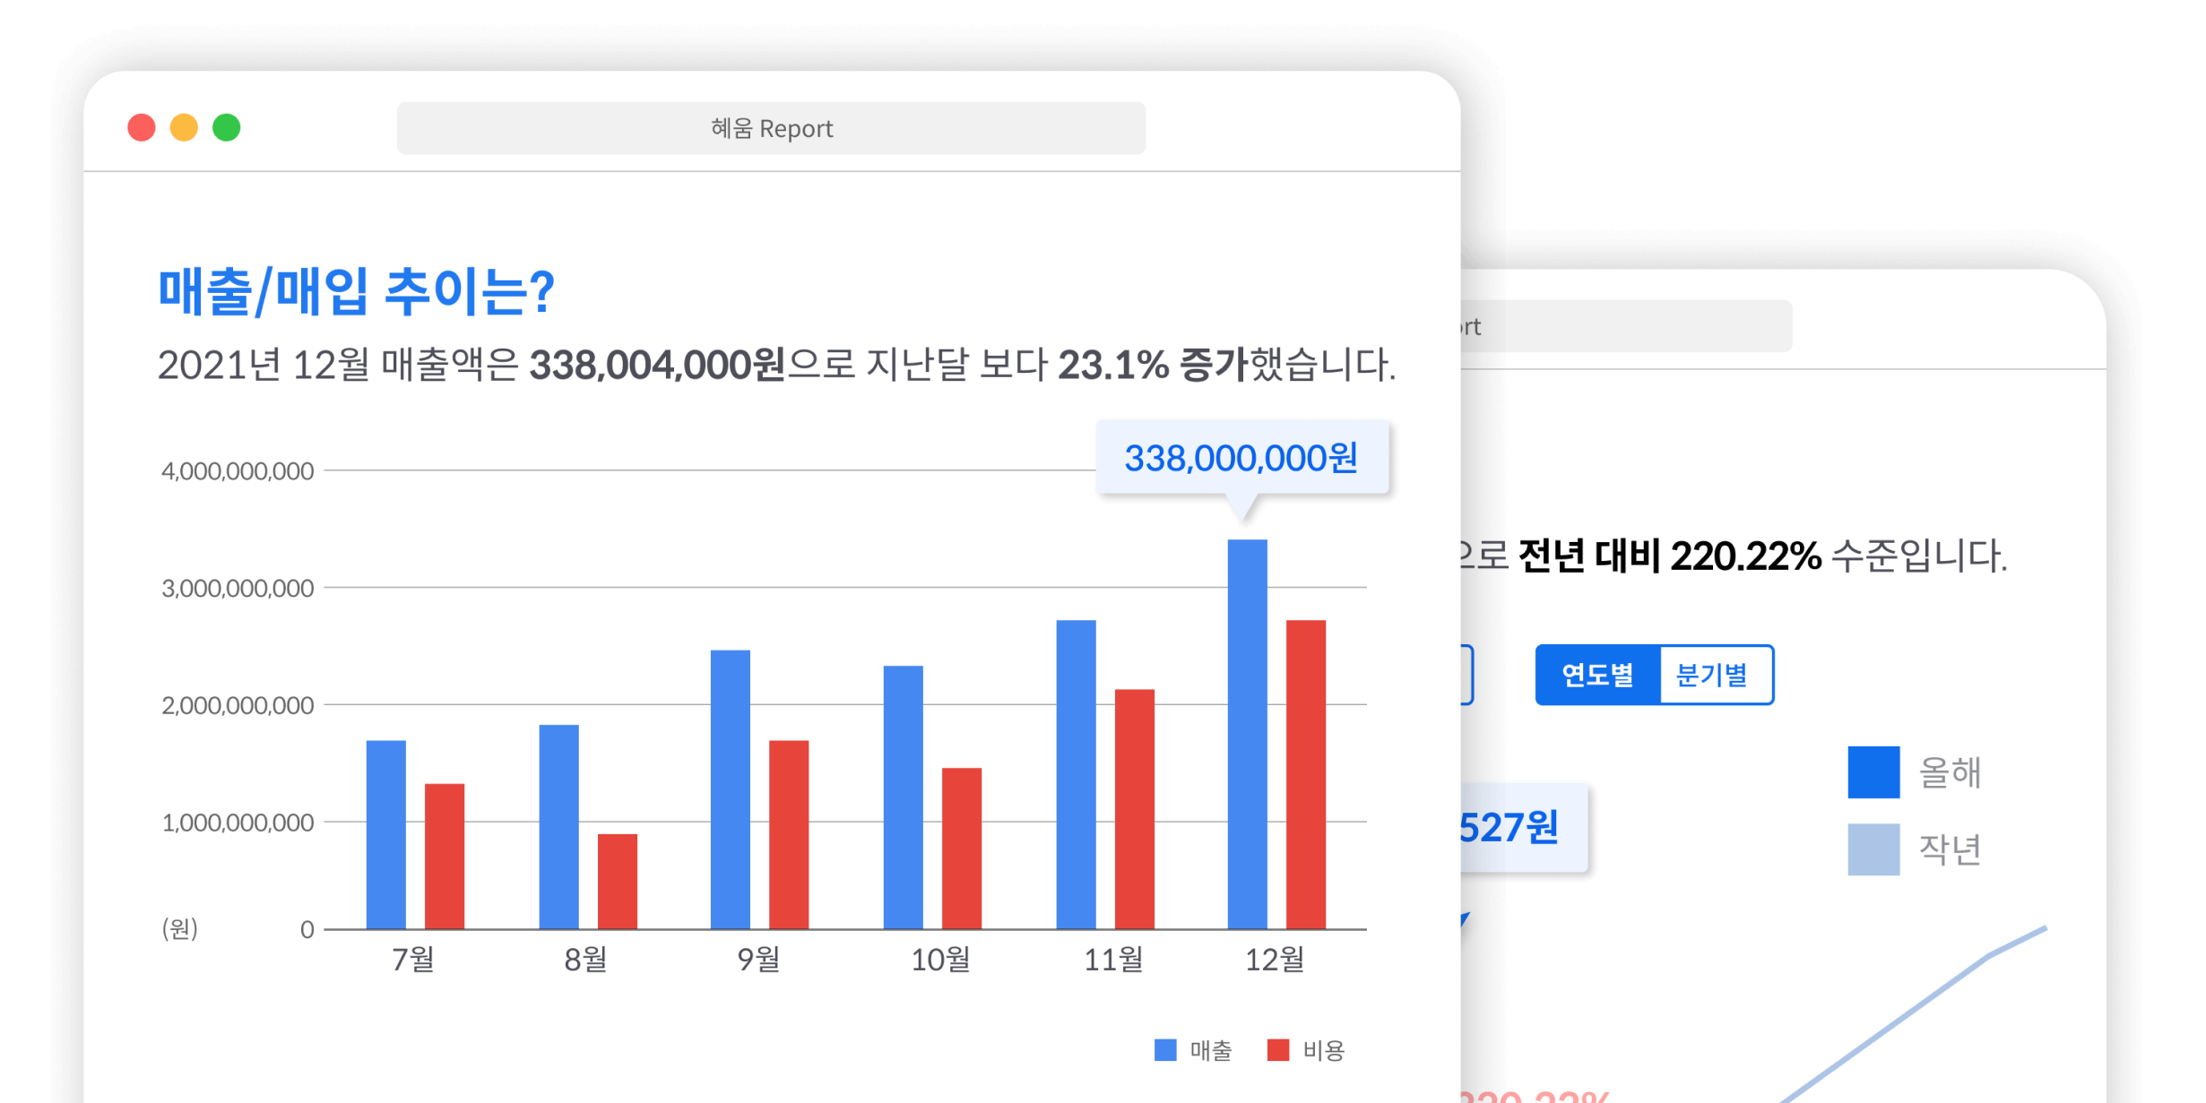
Task: Click the 1,000,000,000 axis label
Action: (x=238, y=823)
